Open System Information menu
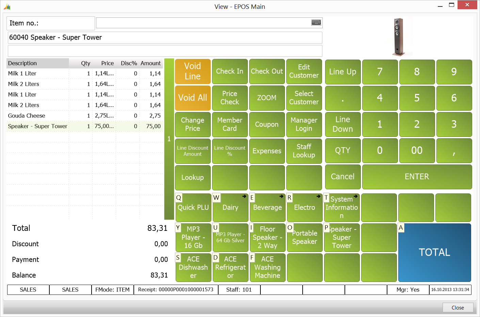480x317 pixels. [x=342, y=207]
